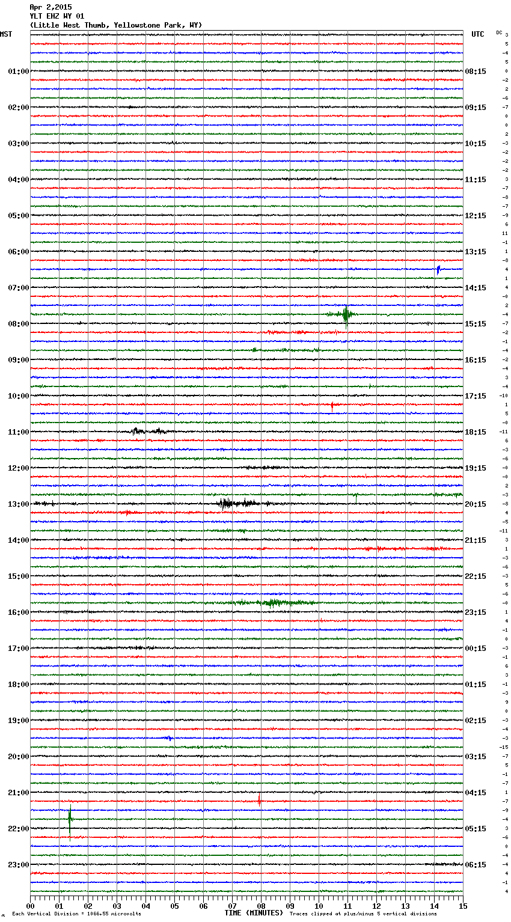
Task: Click the TIME (MINUTES) axis title
Action: [x=254, y=913]
